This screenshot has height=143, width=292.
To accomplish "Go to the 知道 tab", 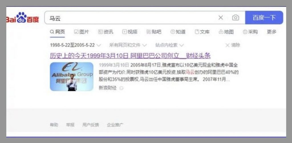I will (x=178, y=32).
